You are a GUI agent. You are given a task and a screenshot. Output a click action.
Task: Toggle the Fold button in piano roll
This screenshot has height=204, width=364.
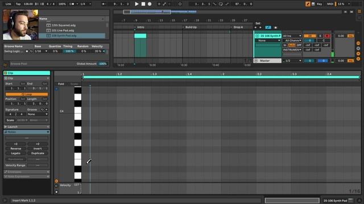pos(61,84)
